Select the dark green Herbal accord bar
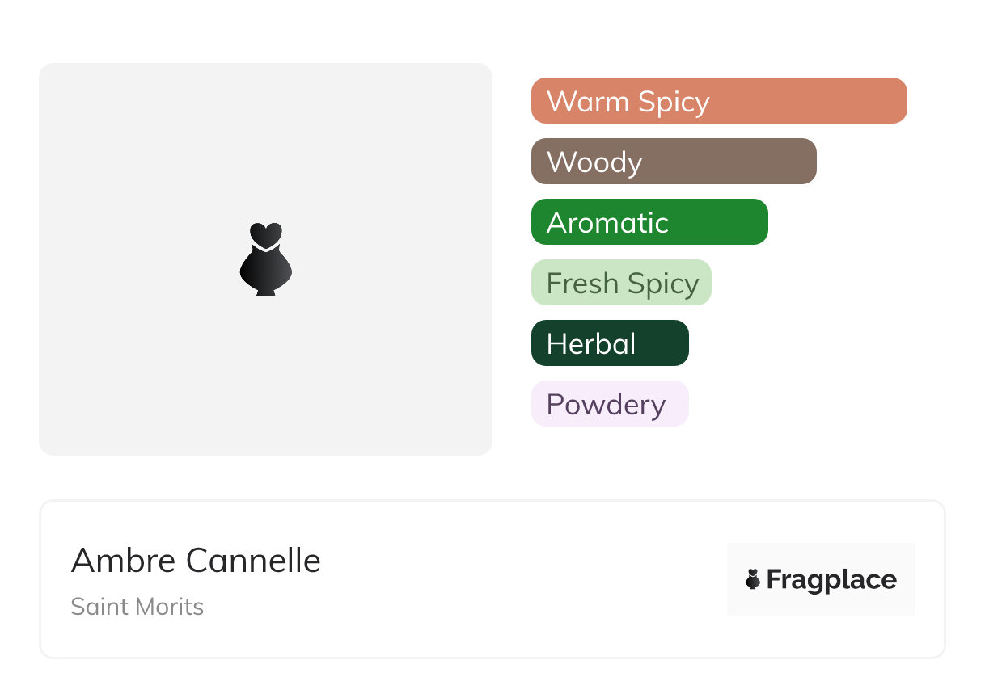The image size is (985, 698). pos(610,343)
